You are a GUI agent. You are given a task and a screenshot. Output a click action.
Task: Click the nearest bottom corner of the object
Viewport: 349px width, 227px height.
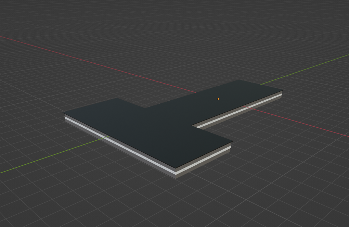tap(176, 178)
